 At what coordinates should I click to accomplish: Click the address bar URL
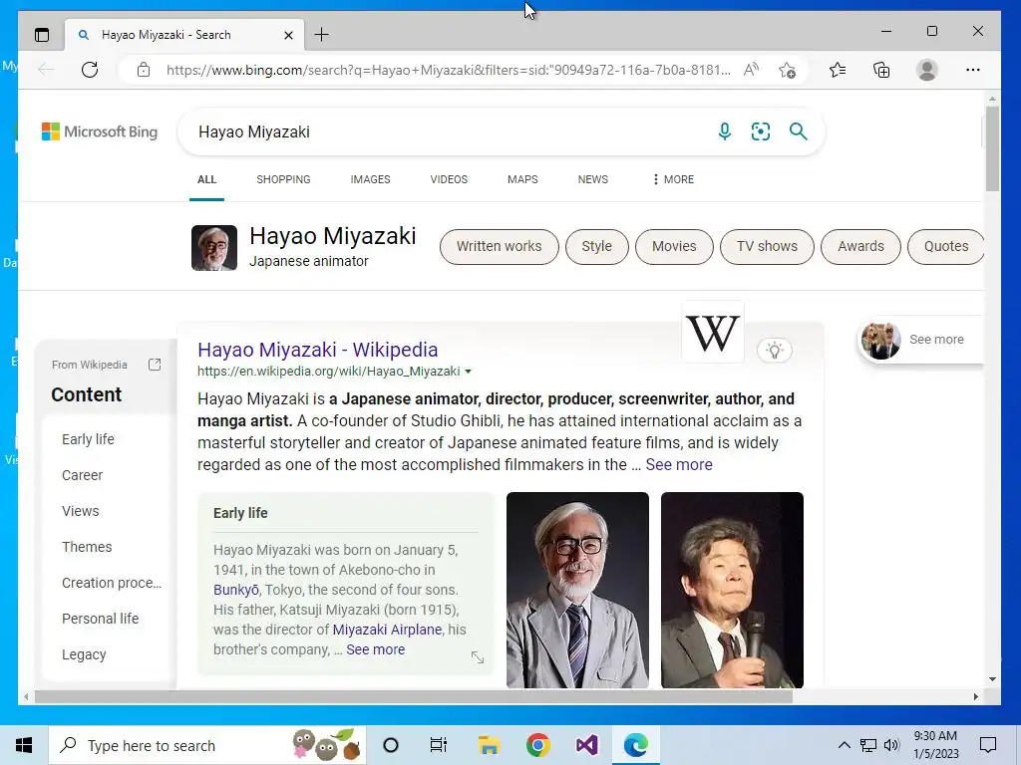click(448, 70)
